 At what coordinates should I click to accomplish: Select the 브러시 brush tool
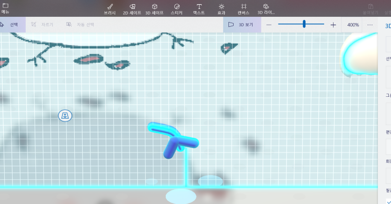click(x=109, y=9)
